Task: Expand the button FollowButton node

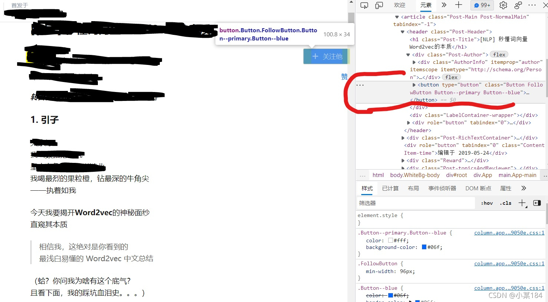Action: coord(414,85)
